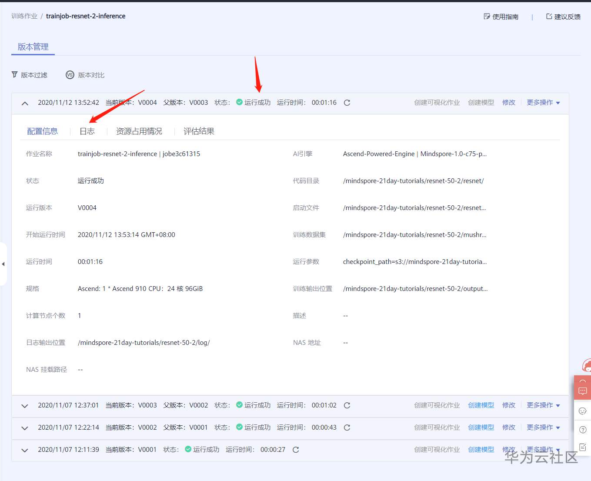The image size is (591, 481).
Task: Click the 启动文件 path value
Action: click(414, 208)
